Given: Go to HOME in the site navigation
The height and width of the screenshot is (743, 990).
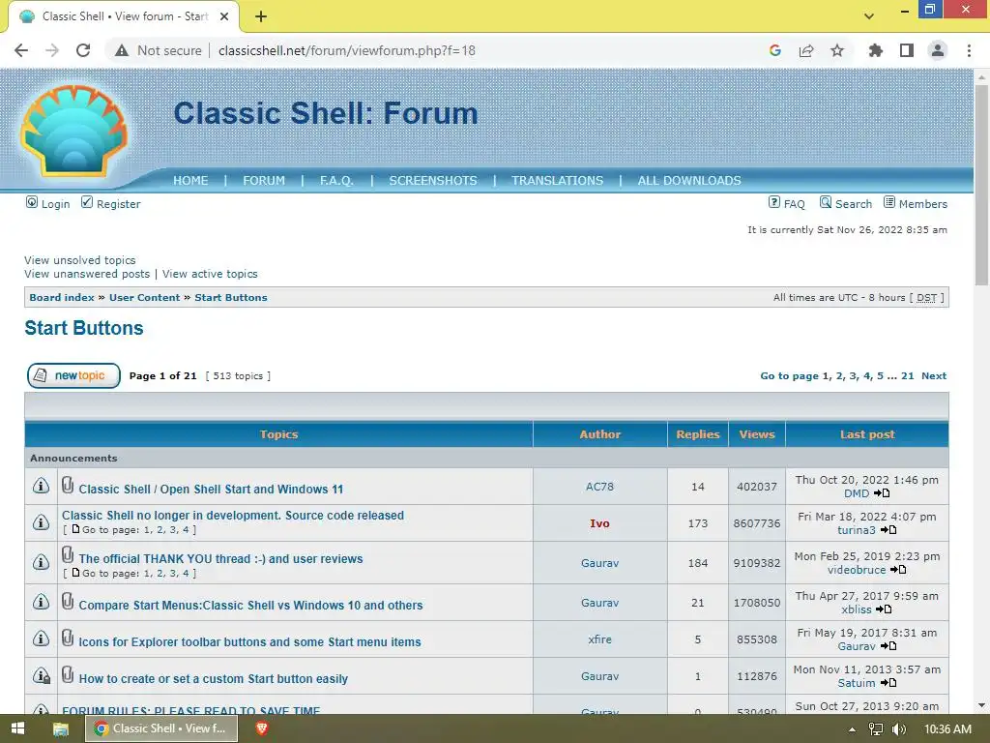Looking at the screenshot, I should (190, 181).
